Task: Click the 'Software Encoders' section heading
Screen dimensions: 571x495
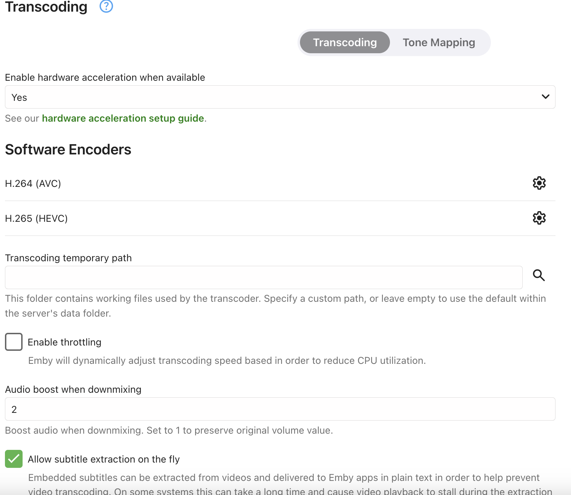Action: pyautogui.click(x=68, y=150)
